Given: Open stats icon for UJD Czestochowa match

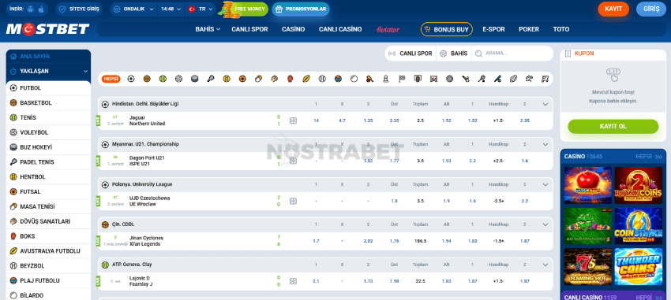Looking at the screenshot, I should (293, 201).
